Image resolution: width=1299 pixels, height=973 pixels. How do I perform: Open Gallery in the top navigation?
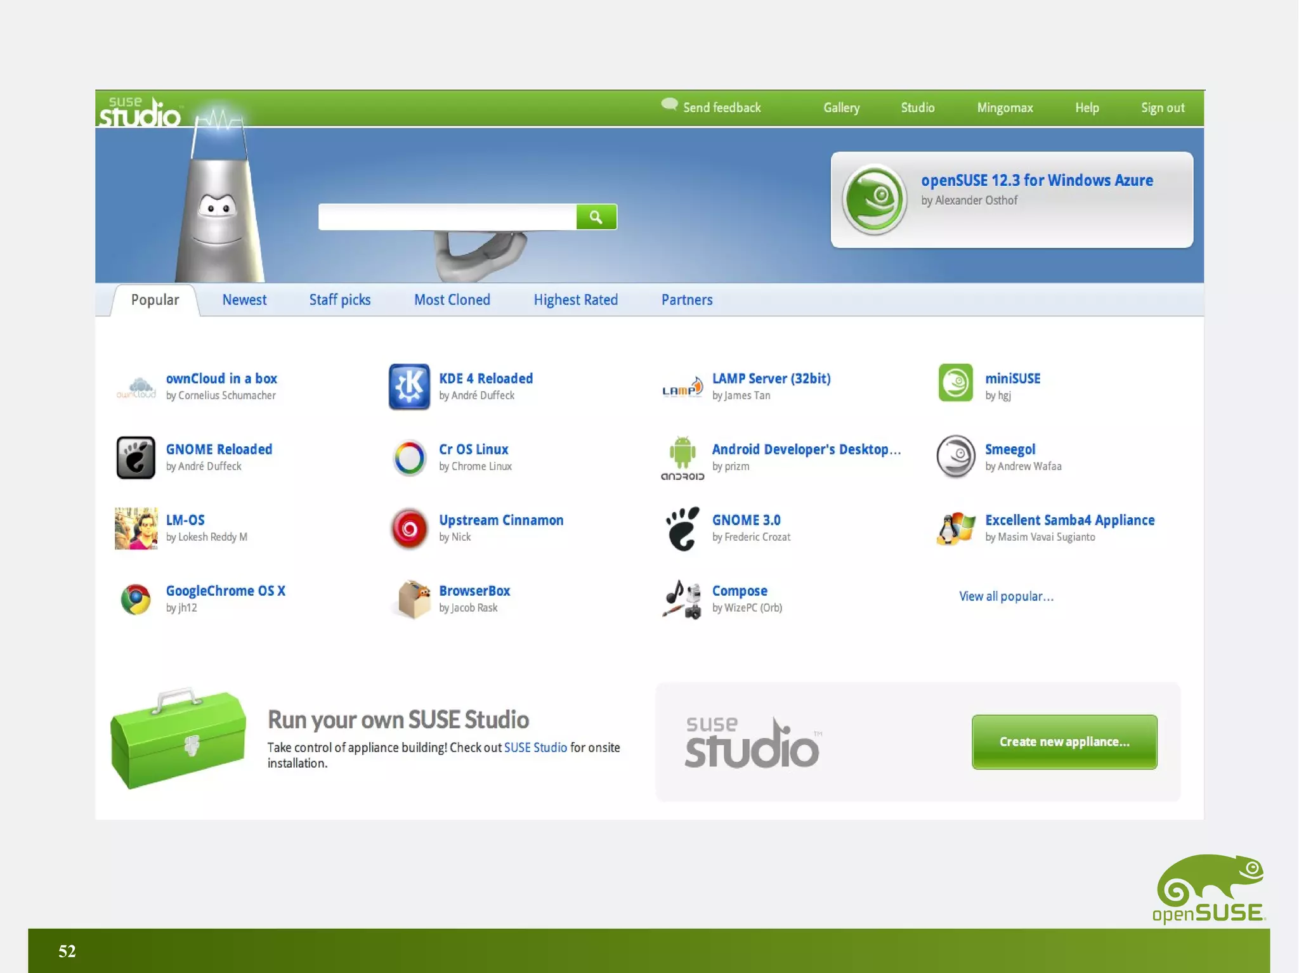pyautogui.click(x=841, y=108)
